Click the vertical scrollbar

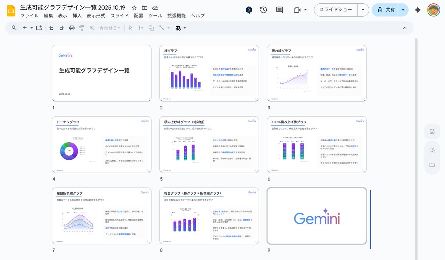pos(416,149)
